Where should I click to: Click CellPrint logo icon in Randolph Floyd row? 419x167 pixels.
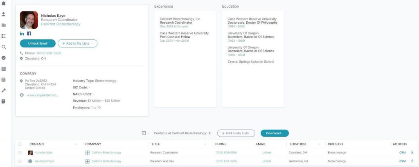pos(87,161)
